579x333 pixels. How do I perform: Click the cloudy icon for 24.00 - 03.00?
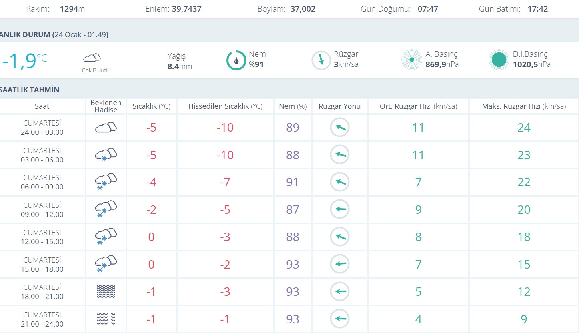[106, 128]
